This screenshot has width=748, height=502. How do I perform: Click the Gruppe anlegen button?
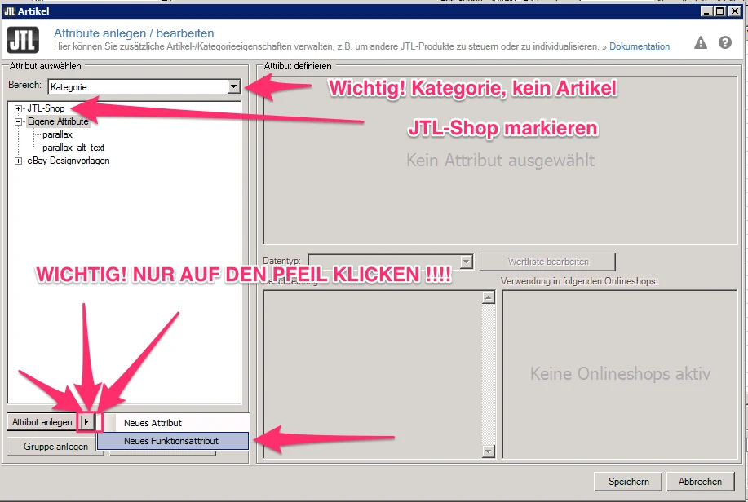[x=55, y=447]
